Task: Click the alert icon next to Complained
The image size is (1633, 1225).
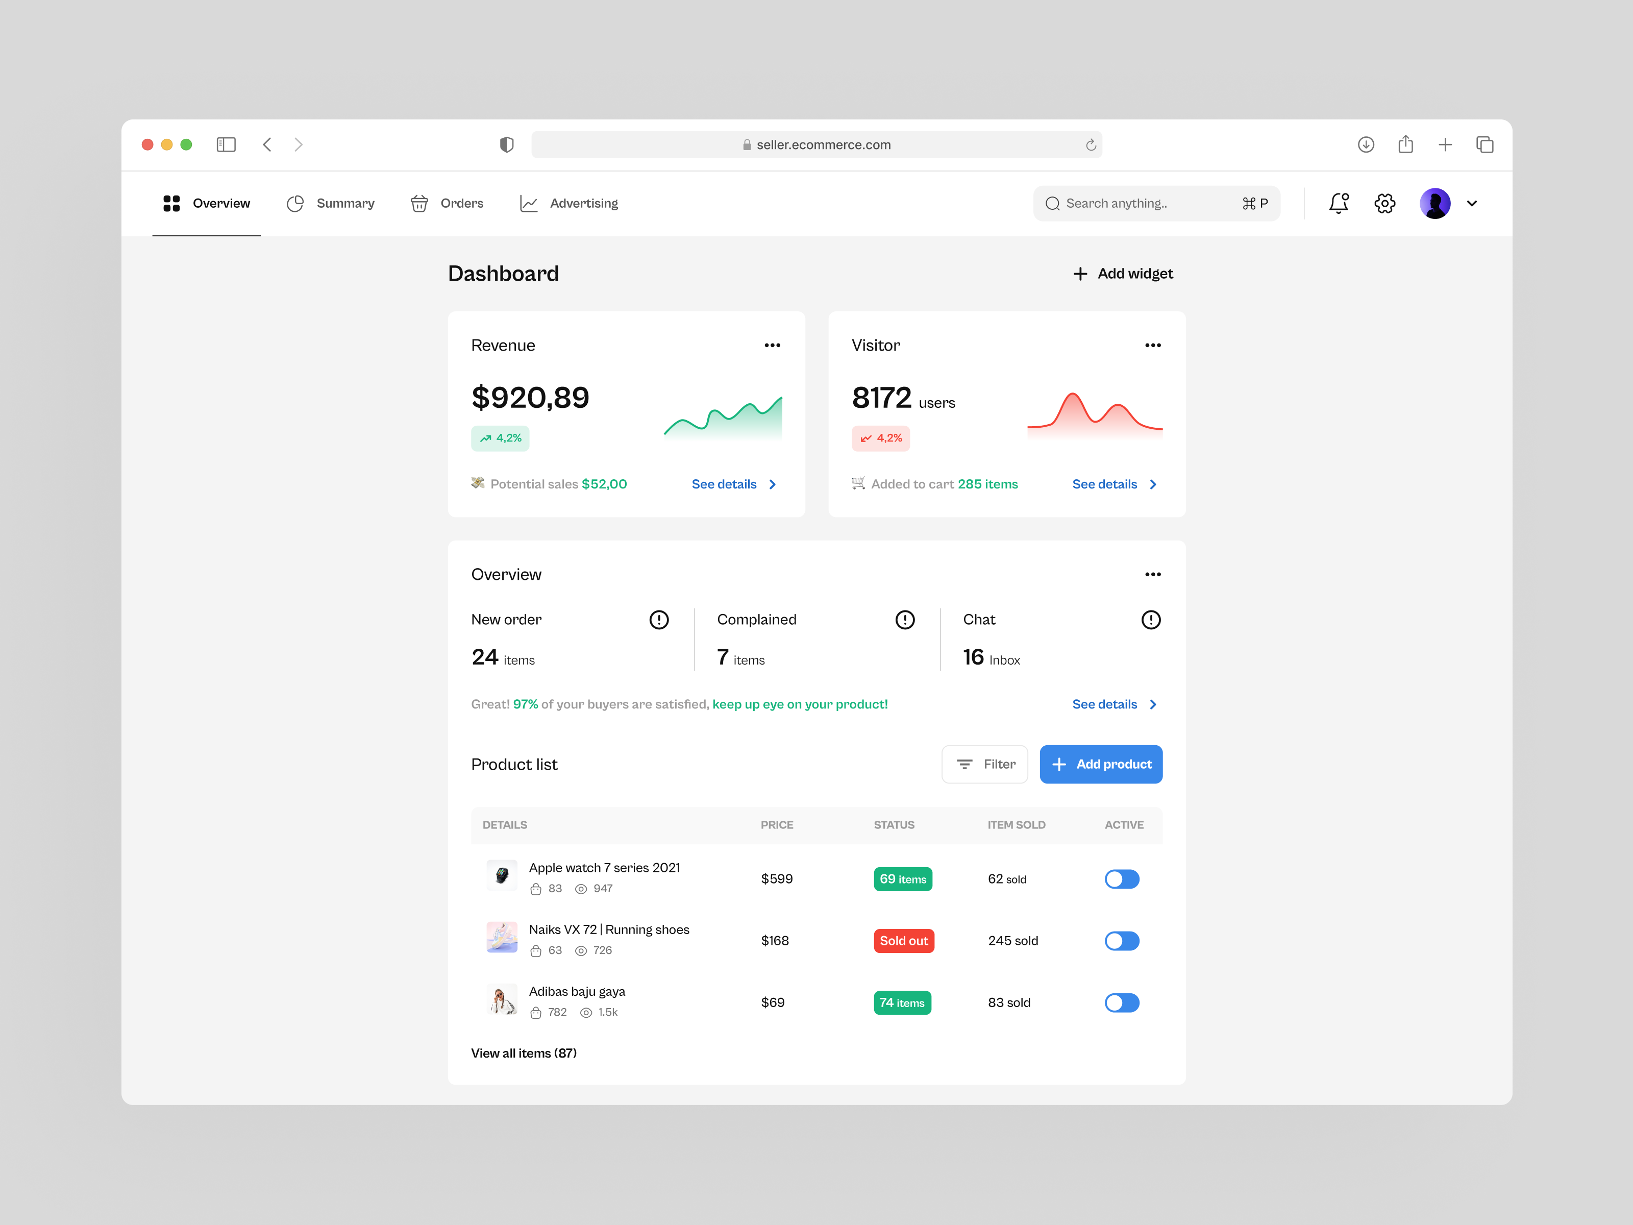Action: tap(905, 620)
